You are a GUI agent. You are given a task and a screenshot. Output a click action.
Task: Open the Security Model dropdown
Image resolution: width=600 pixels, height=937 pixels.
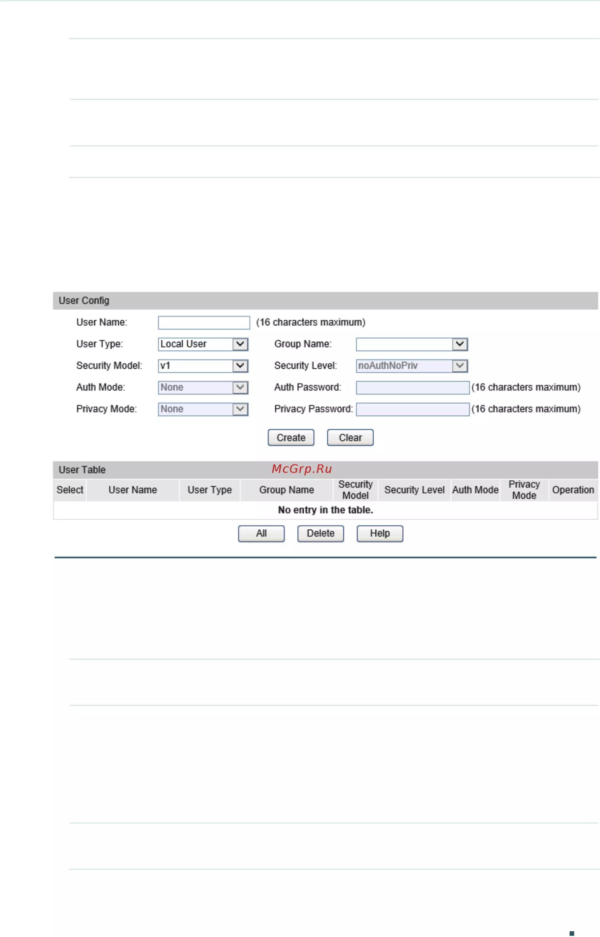pyautogui.click(x=203, y=366)
